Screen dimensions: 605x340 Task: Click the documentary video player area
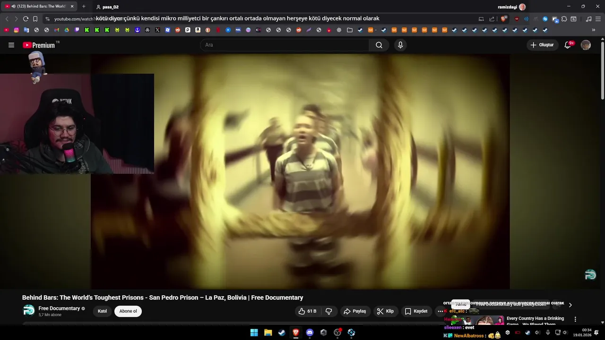(x=300, y=171)
